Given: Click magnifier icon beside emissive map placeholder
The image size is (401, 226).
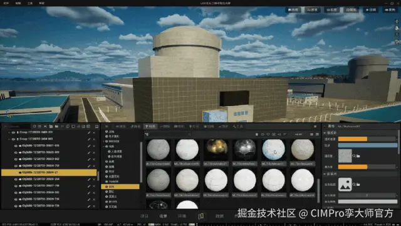Looking at the screenshot, I should pyautogui.click(x=354, y=184).
